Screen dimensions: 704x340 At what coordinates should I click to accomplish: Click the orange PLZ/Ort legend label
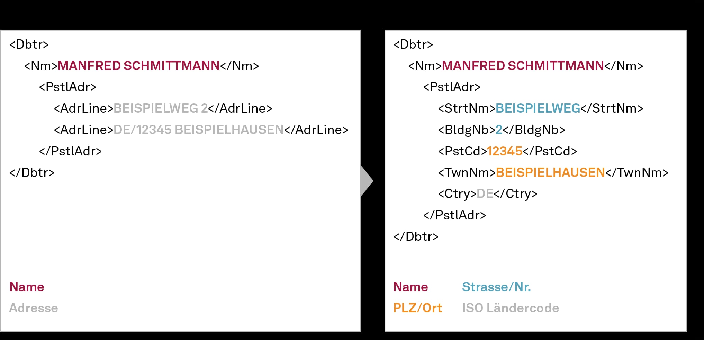coord(417,308)
